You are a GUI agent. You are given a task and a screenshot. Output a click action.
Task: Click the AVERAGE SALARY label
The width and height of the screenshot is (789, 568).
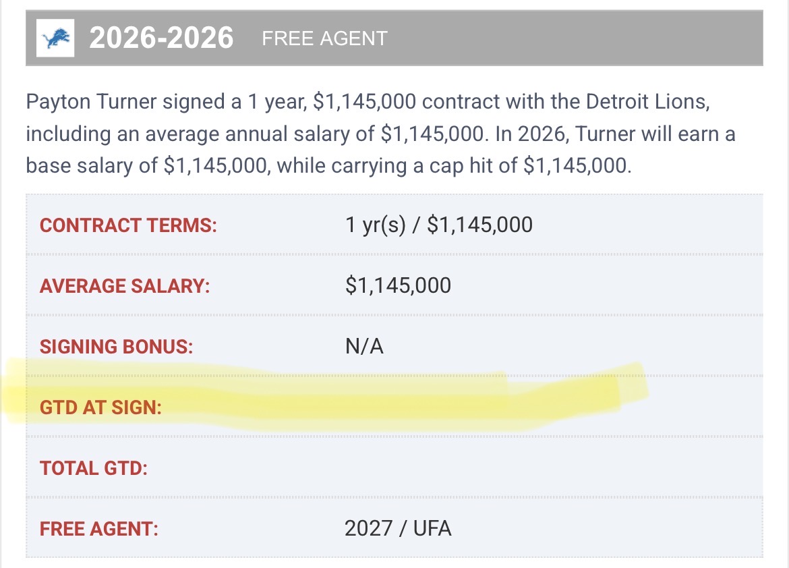(125, 286)
